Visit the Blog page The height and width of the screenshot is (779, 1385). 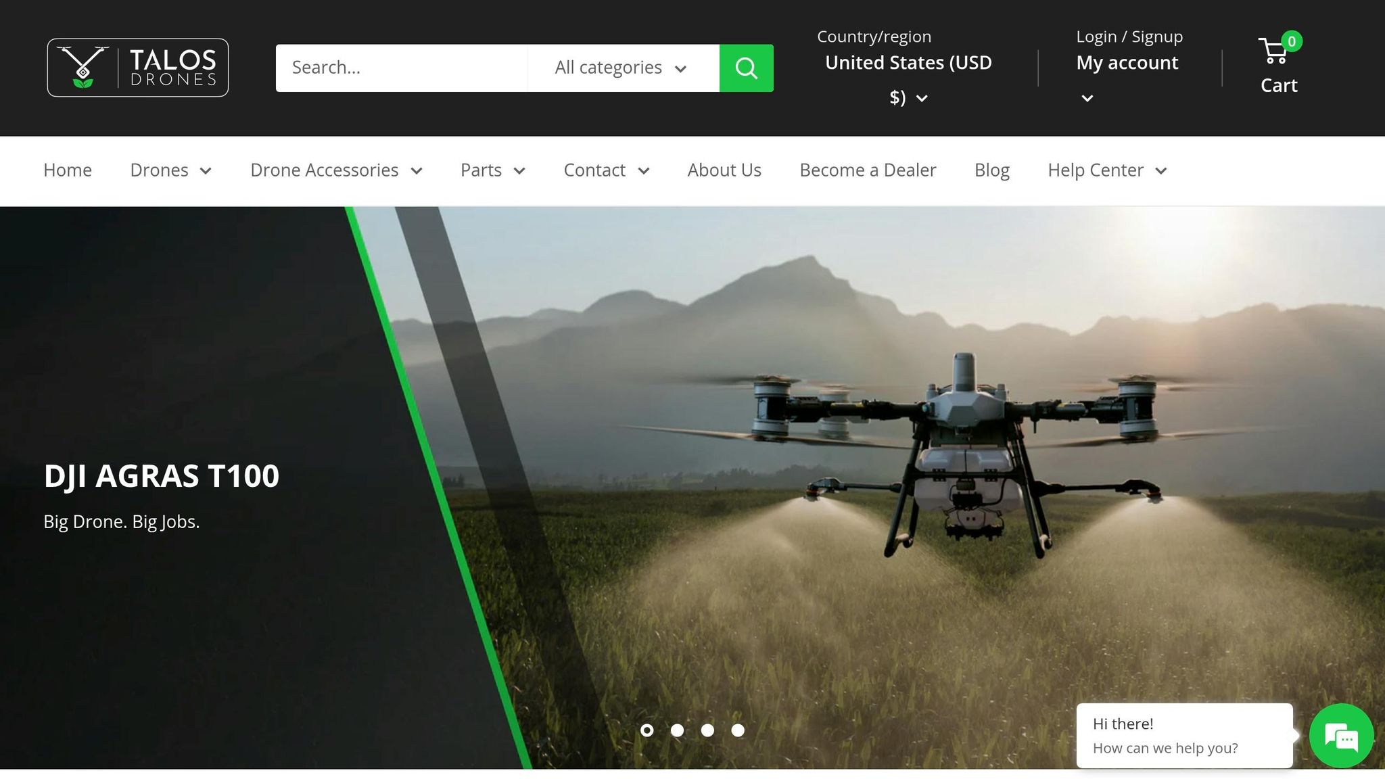point(991,170)
